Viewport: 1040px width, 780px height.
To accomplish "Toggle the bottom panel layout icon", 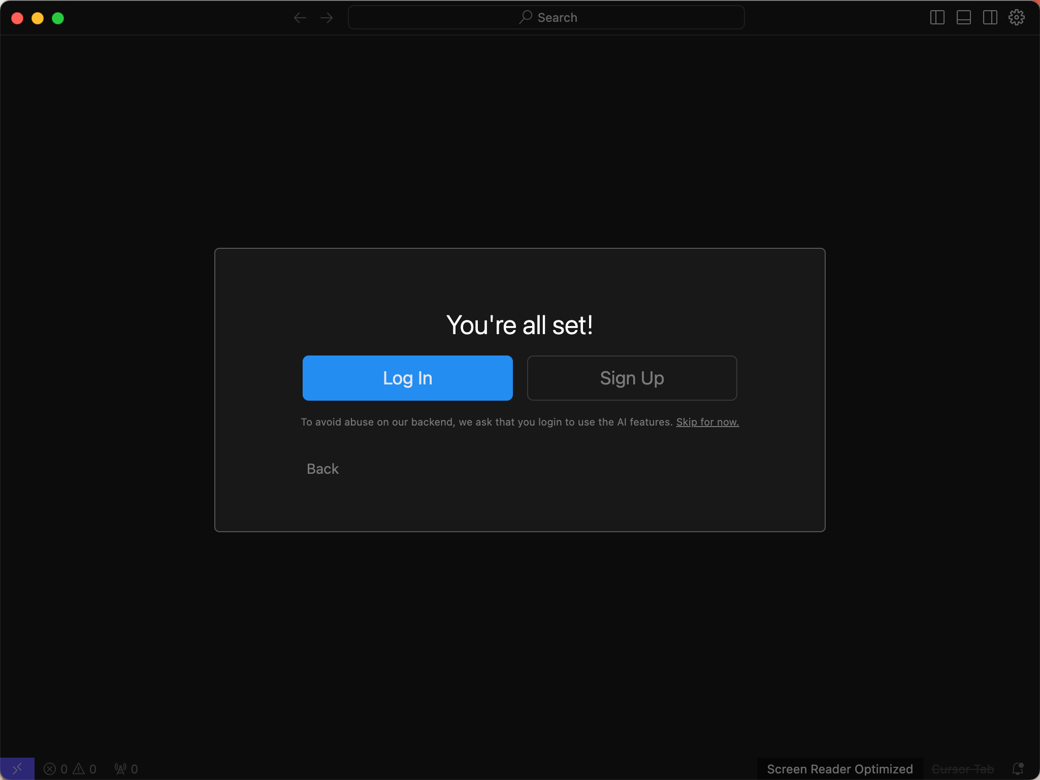I will [x=963, y=18].
